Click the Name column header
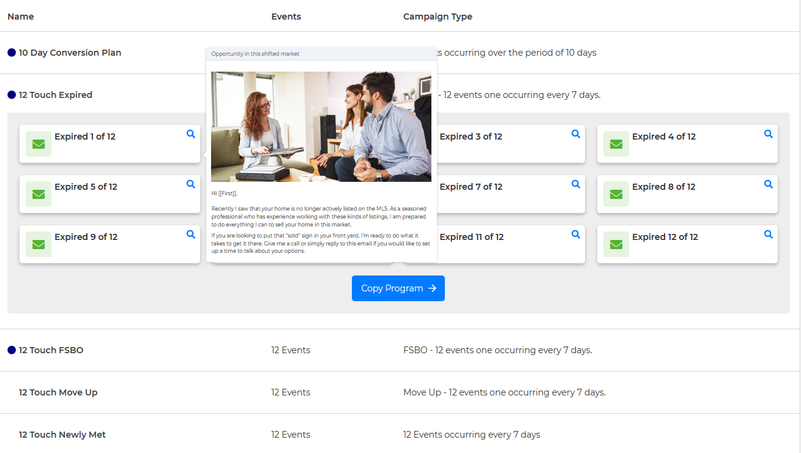 (21, 17)
